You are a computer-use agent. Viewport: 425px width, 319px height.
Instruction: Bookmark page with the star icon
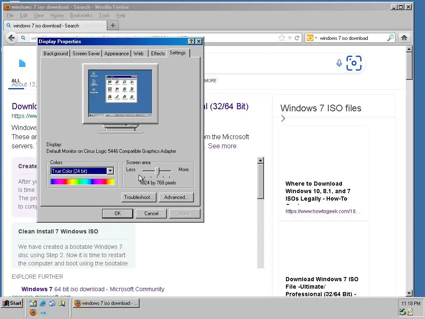282,38
